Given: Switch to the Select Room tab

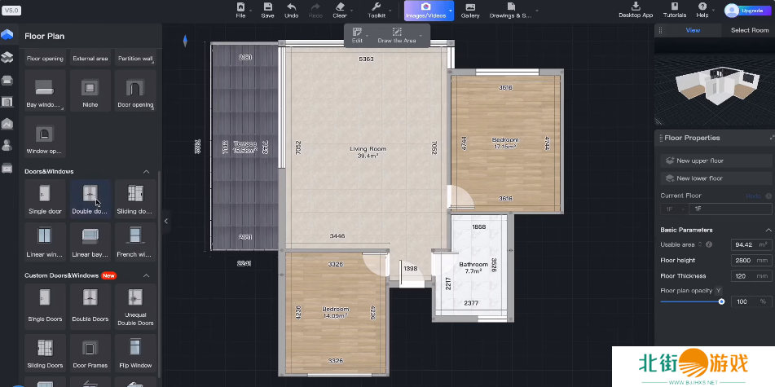Looking at the screenshot, I should point(749,30).
